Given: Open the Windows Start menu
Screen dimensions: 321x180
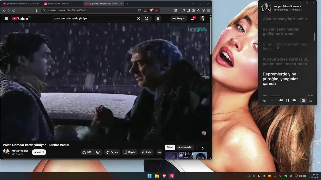Looking at the screenshot, I should pyautogui.click(x=149, y=176).
